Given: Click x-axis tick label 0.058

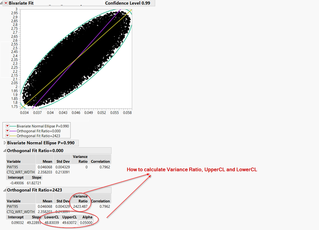Looking at the screenshot, I should click(x=127, y=112).
